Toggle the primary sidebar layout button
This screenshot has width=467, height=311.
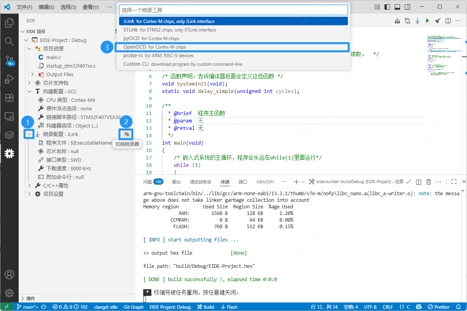386,7
